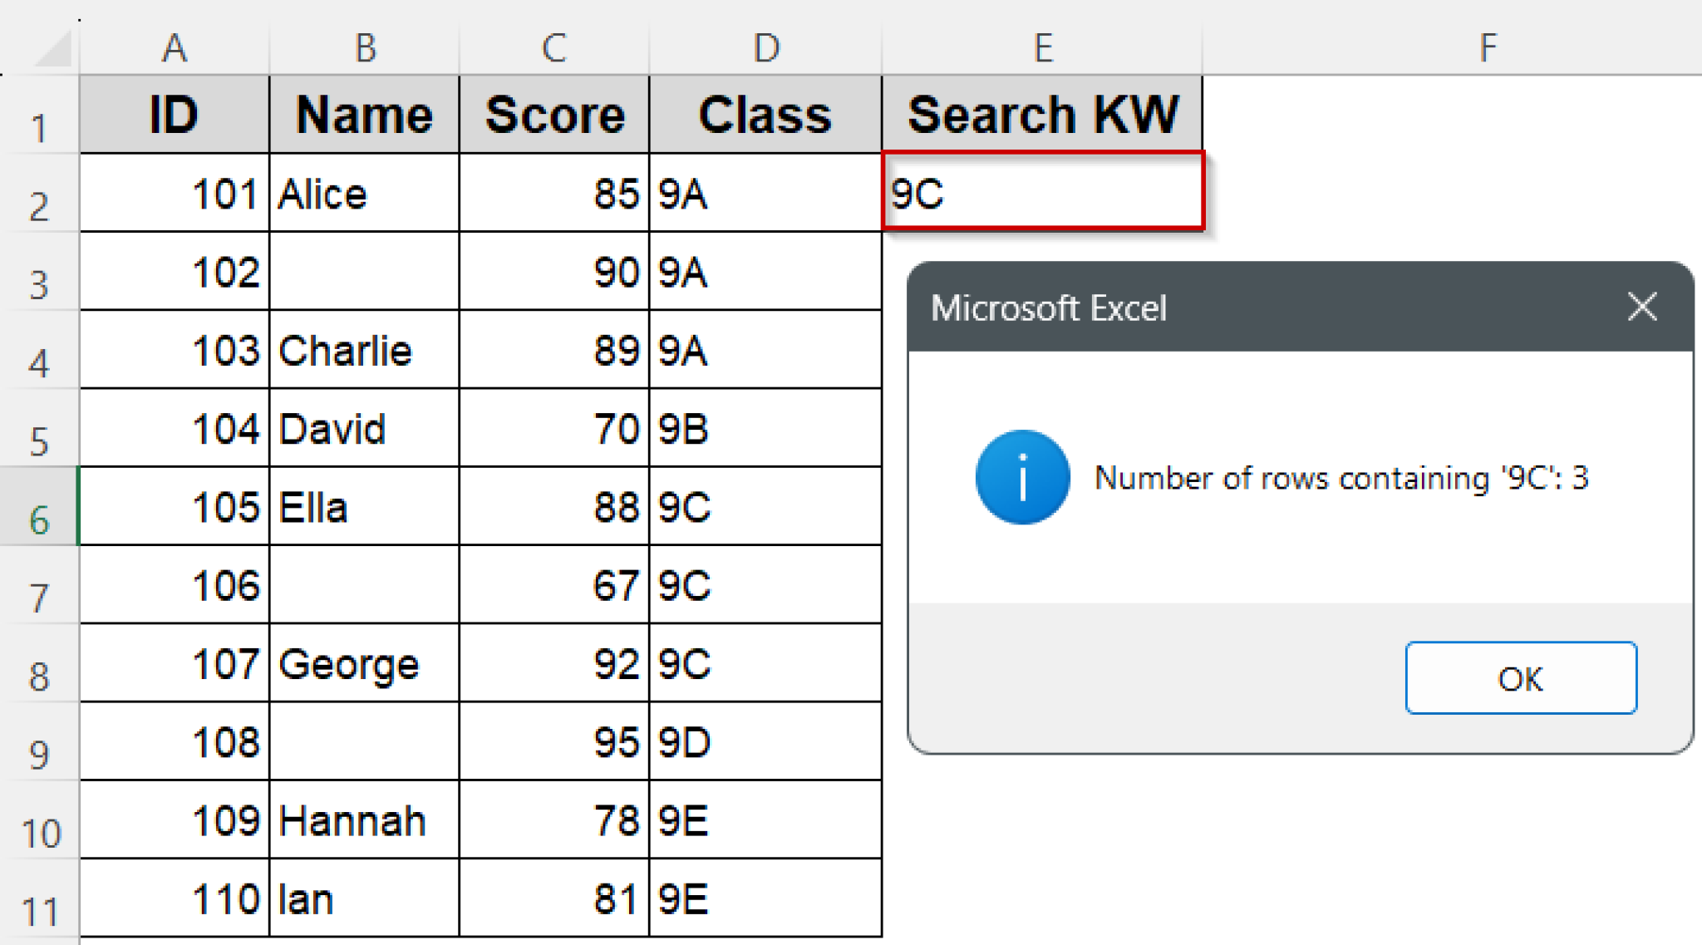Select column header A
This screenshot has height=945, width=1702.
click(175, 47)
